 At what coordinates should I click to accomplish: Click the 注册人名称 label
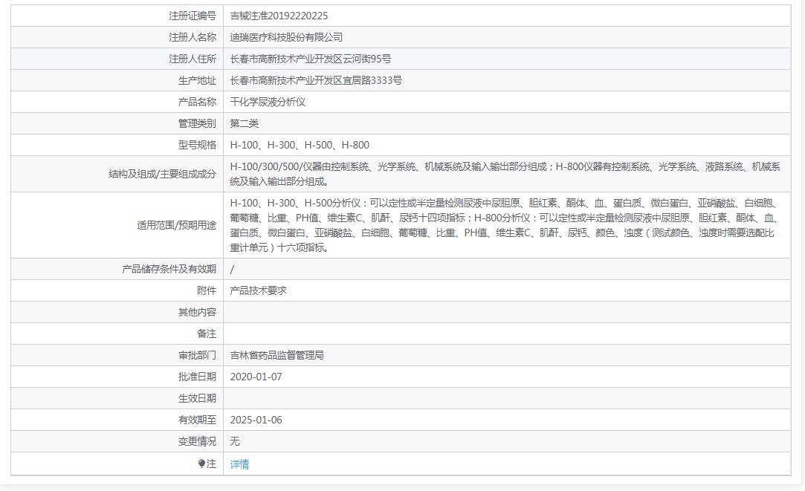(193, 37)
